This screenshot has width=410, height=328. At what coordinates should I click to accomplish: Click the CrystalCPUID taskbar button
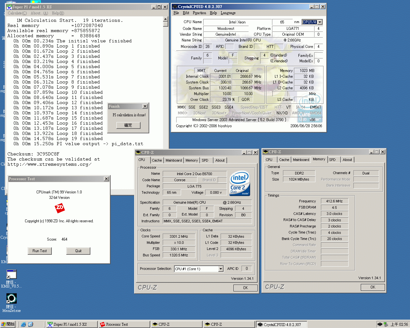pos(281,324)
